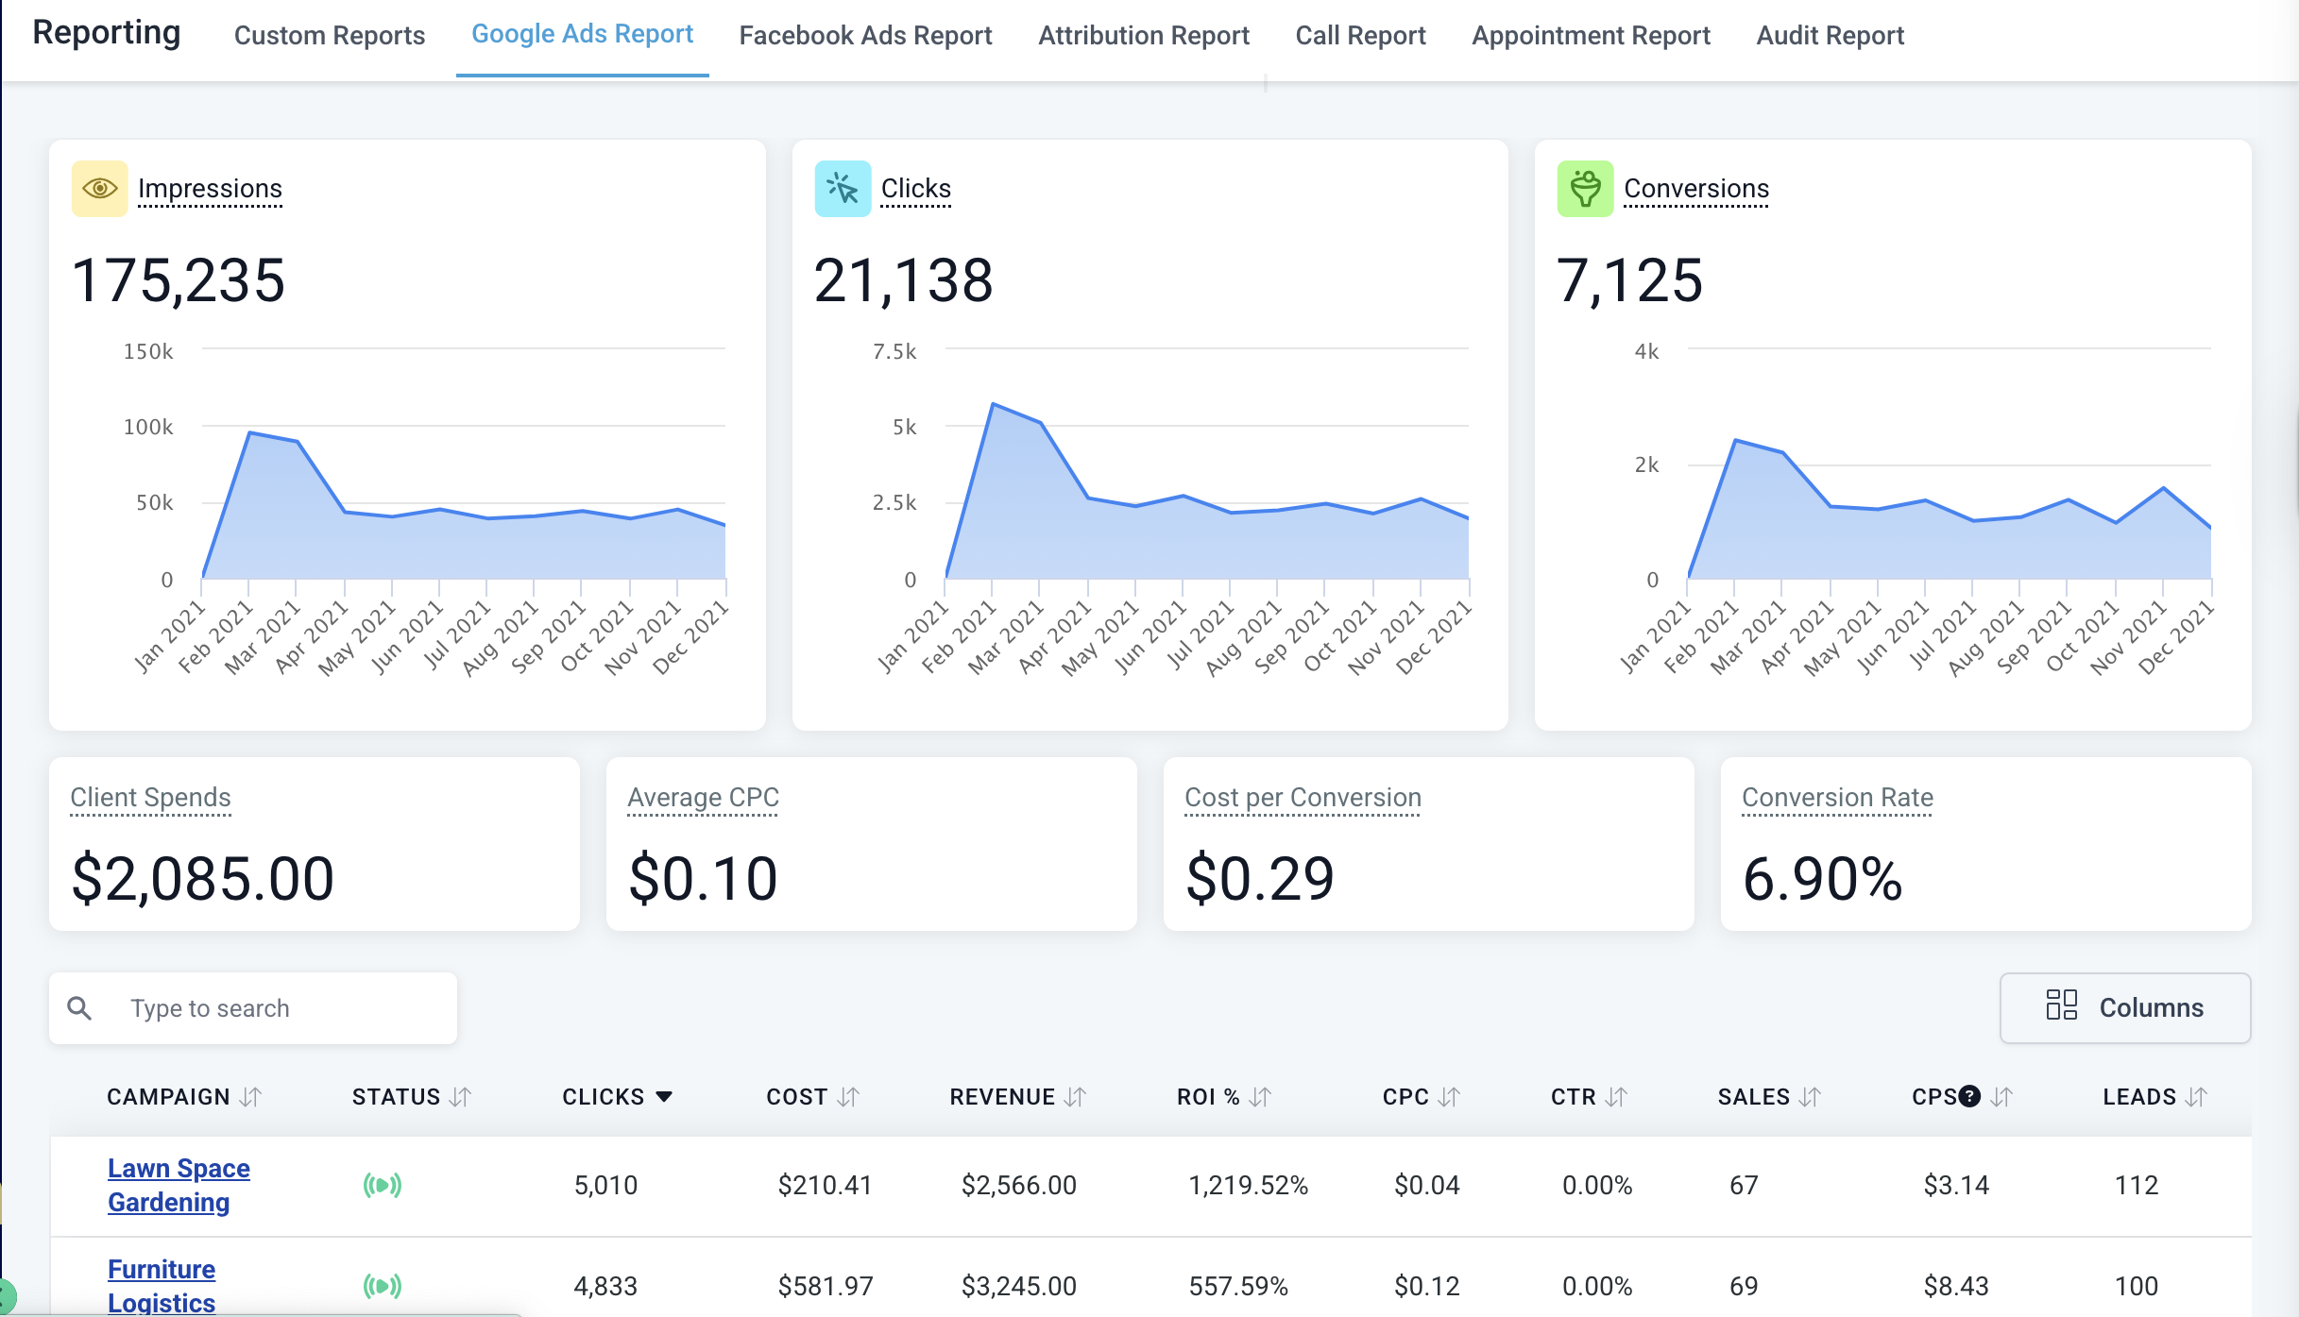
Task: Click the Conversions funnel icon
Action: [1585, 189]
